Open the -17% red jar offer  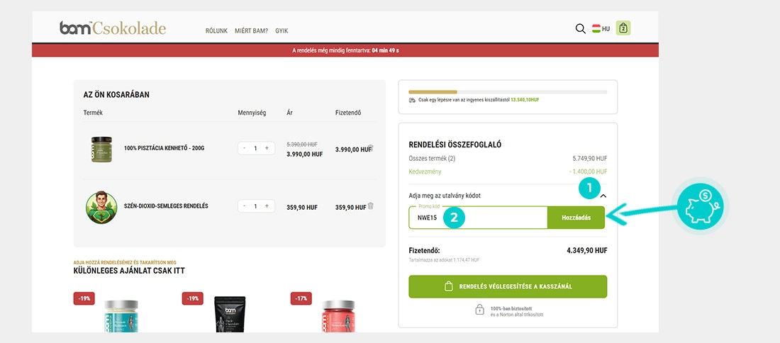click(338, 316)
